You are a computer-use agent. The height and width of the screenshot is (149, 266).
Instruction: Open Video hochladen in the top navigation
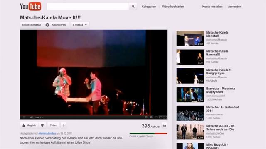click(173, 7)
